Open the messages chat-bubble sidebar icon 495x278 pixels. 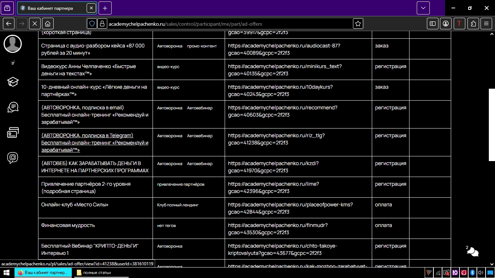[x=13, y=107]
